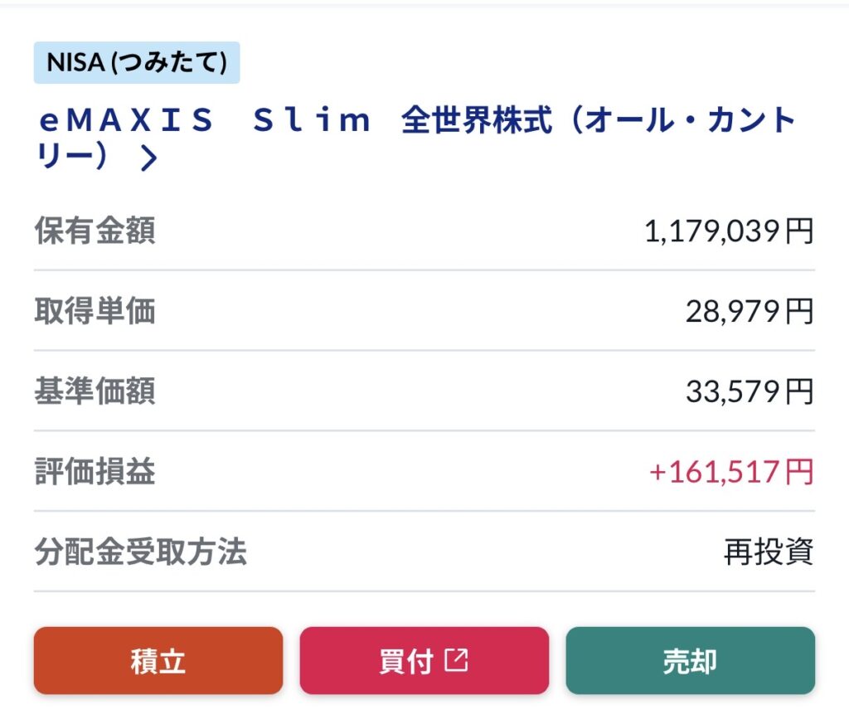Click the 33,579円 base price value
The height and width of the screenshot is (724, 849).
pyautogui.click(x=749, y=391)
